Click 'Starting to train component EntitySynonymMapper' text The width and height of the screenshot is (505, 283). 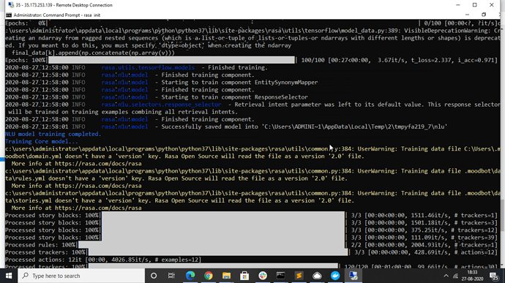239,83
